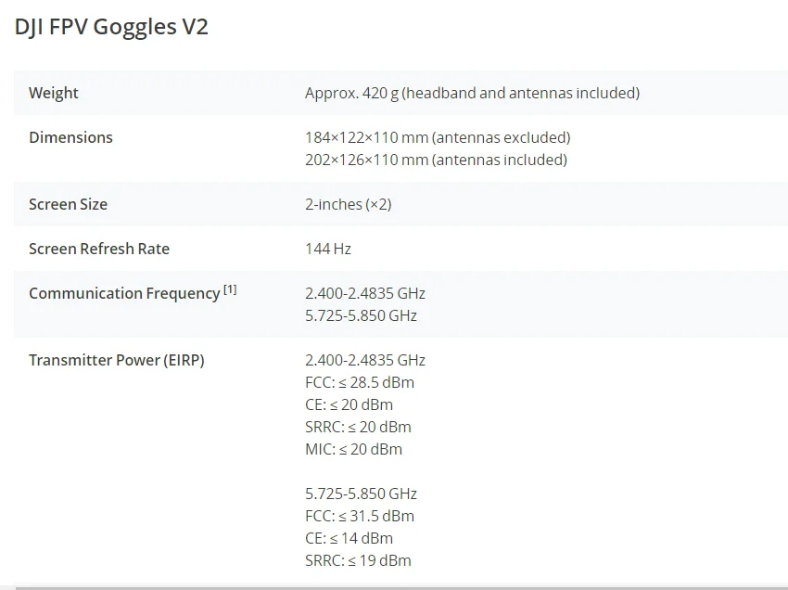788x590 pixels.
Task: Click the FCC: ≤ 28.5 dBm line
Action: tap(360, 382)
